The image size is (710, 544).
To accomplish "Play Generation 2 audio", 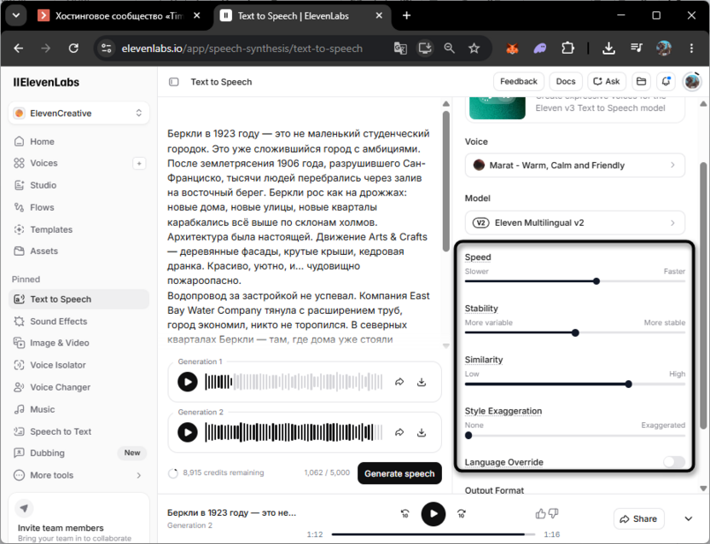I will 188,432.
